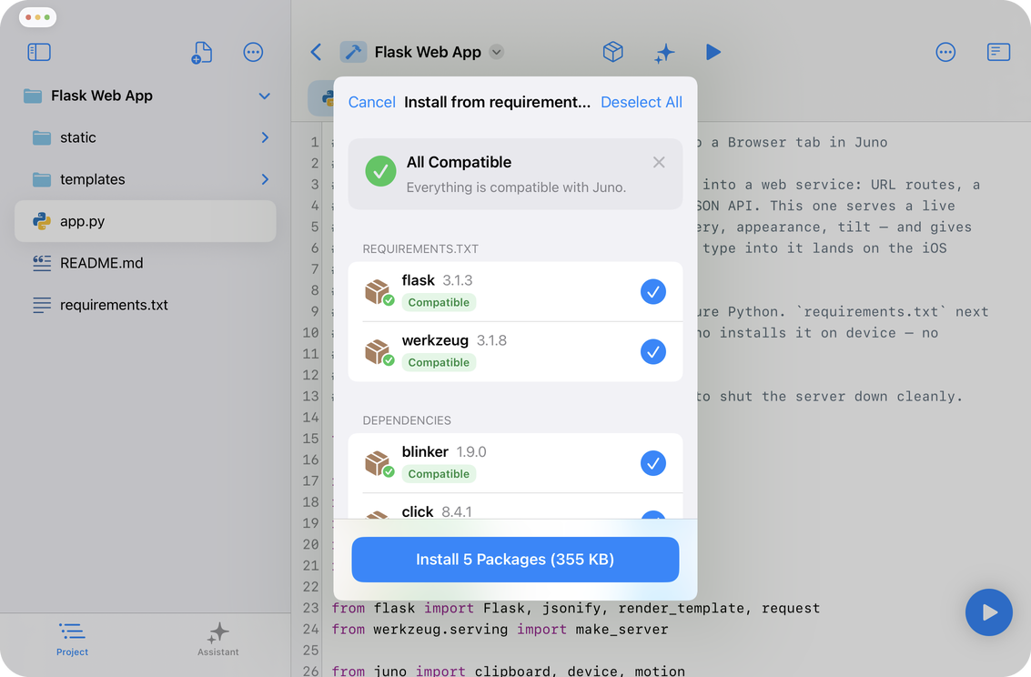Open the sparkle assistant toolbar icon
This screenshot has height=677, width=1031.
(x=664, y=53)
